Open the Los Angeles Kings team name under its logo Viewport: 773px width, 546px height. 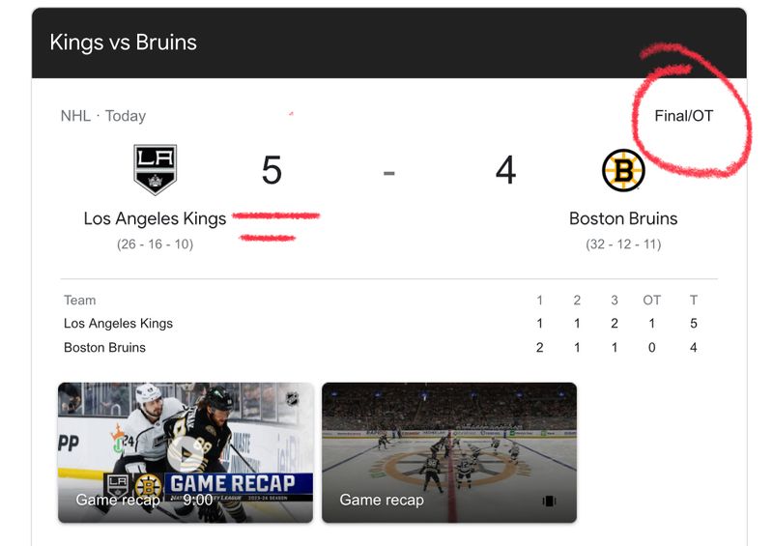pyautogui.click(x=155, y=218)
